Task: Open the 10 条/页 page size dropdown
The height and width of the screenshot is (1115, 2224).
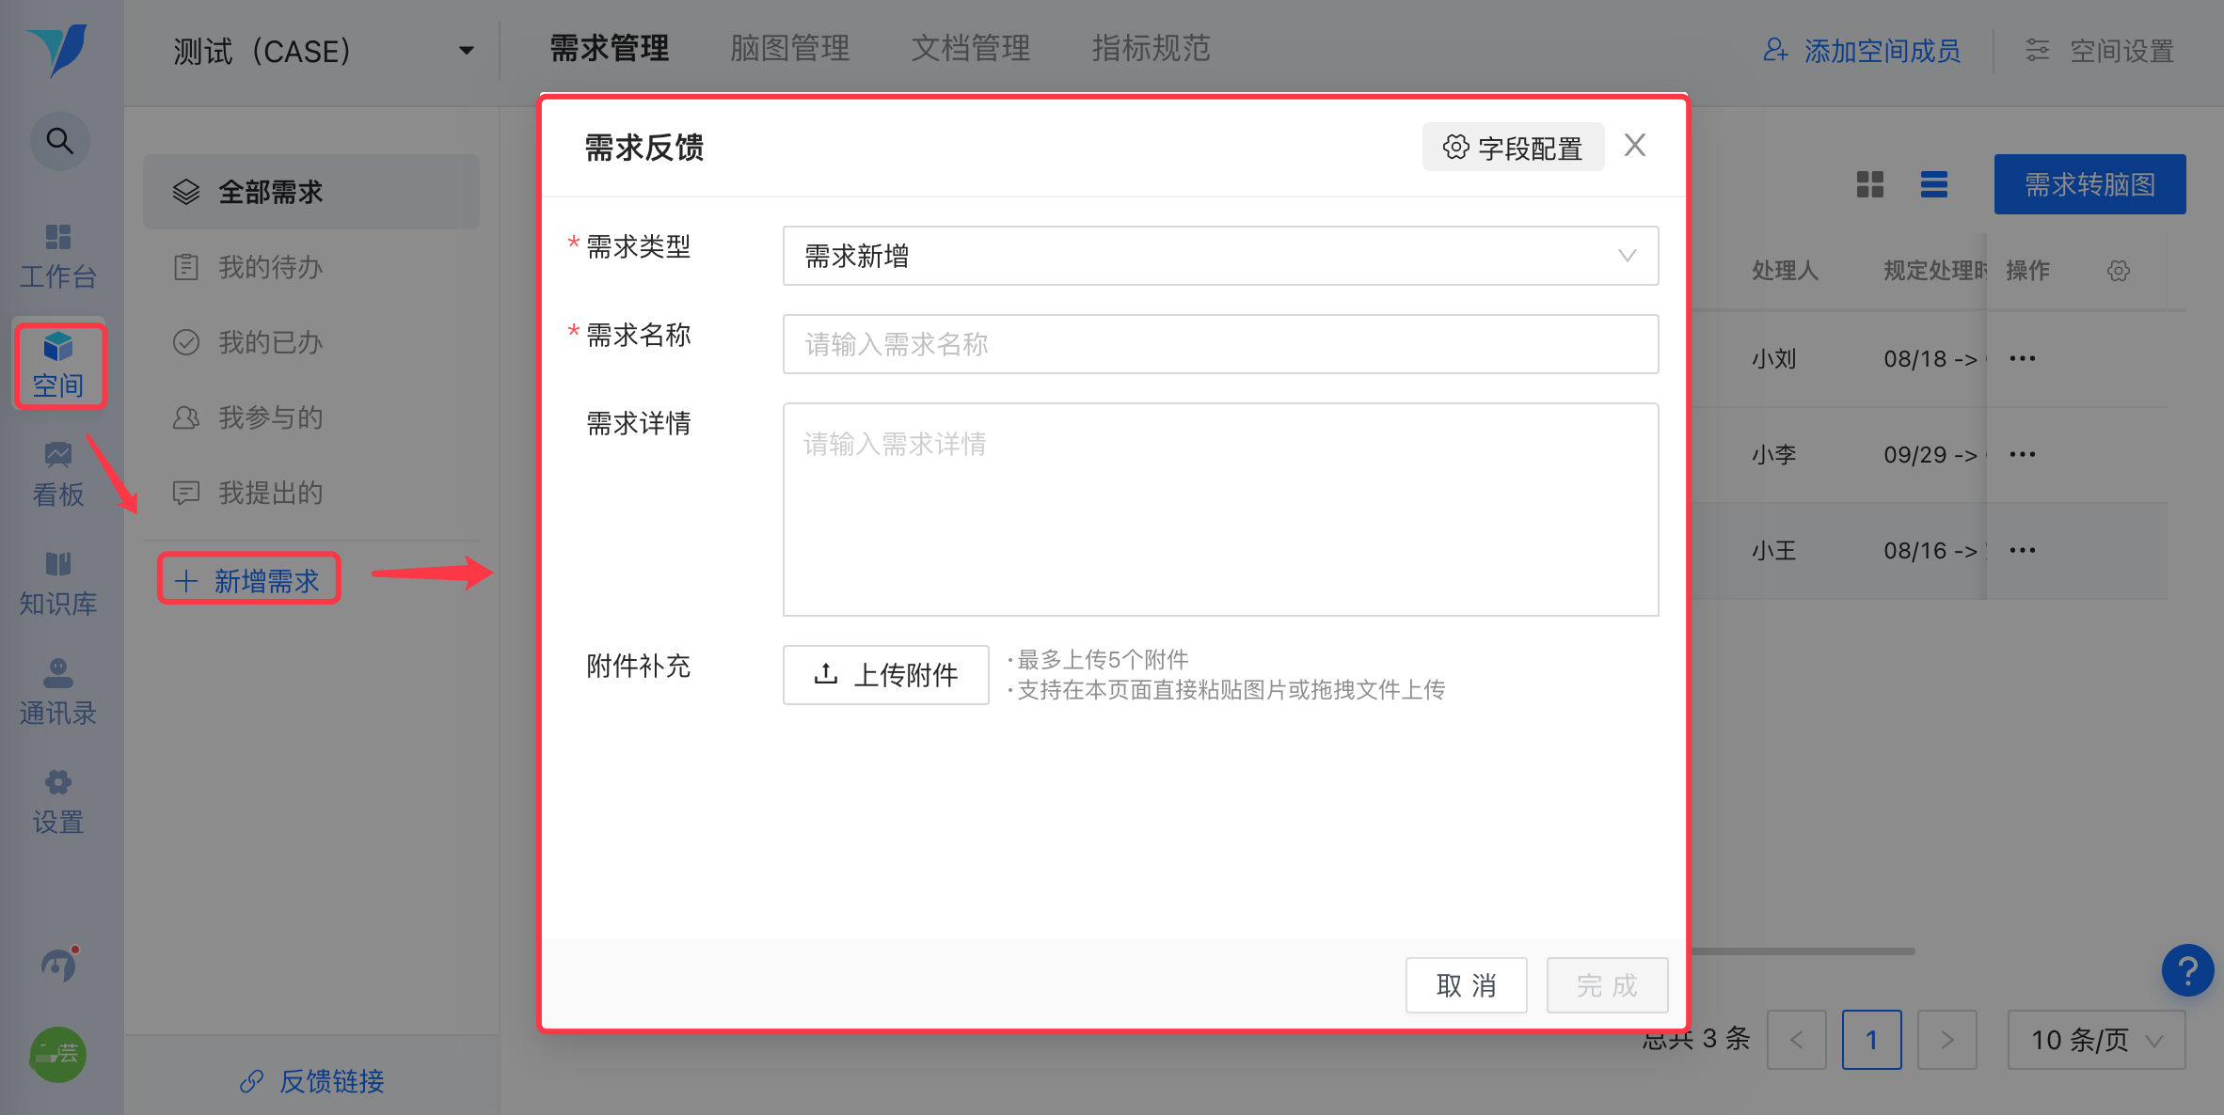Action: 2095,1040
